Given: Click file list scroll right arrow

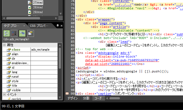Looking at the screenshot, I should click(x=56, y=18).
